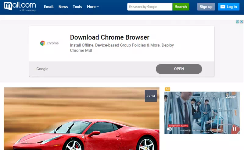Click the OPEN button in the ad
Image resolution: width=244 pixels, height=150 pixels.
pyautogui.click(x=179, y=69)
